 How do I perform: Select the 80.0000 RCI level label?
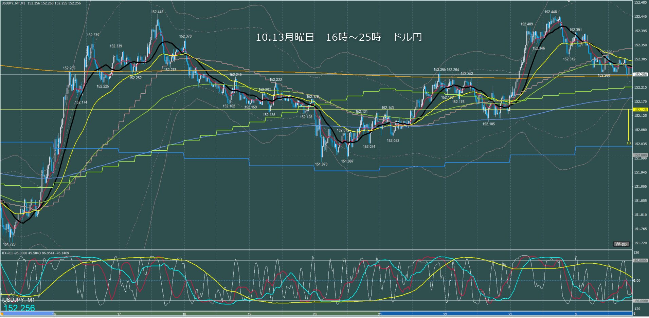click(x=641, y=261)
